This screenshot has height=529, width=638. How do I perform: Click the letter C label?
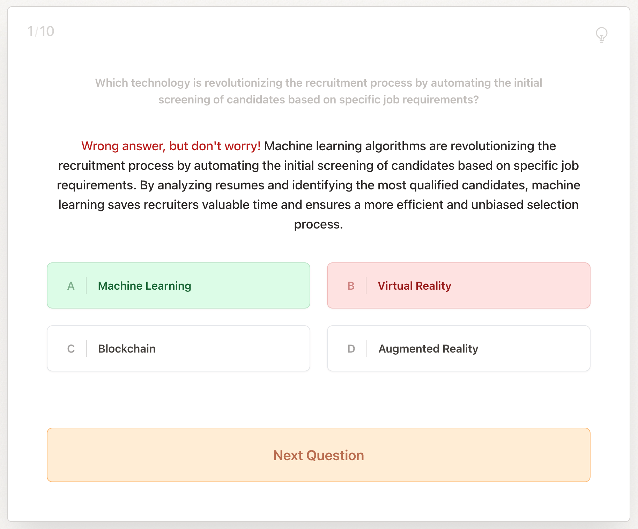71,348
